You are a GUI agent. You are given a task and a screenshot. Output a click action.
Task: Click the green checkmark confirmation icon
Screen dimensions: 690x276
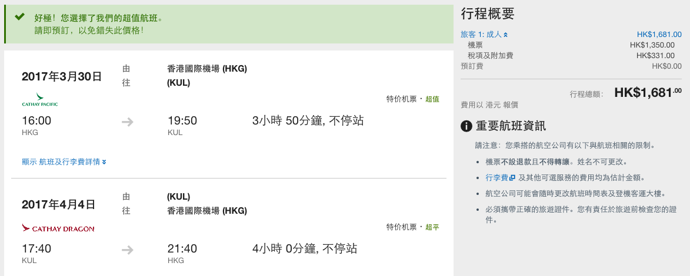click(19, 16)
